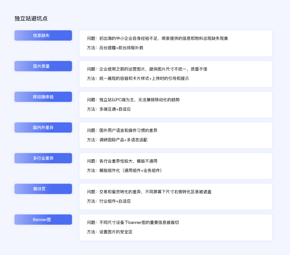Click the 商详页 category pill
The height and width of the screenshot is (255, 290).
point(43,189)
